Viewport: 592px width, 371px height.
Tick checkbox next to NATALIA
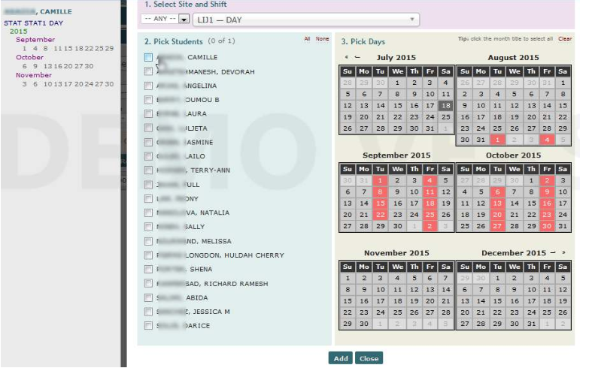149,213
